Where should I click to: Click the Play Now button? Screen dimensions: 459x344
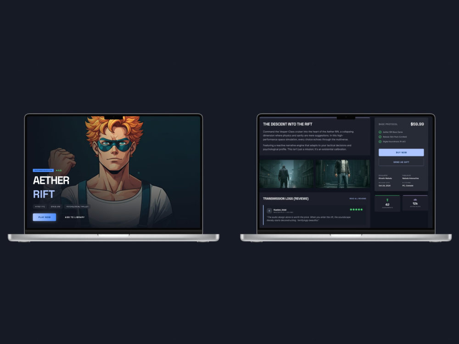pos(44,217)
